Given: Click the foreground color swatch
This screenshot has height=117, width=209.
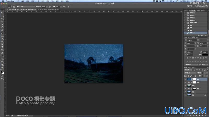Looking at the screenshot, I should [2, 72].
